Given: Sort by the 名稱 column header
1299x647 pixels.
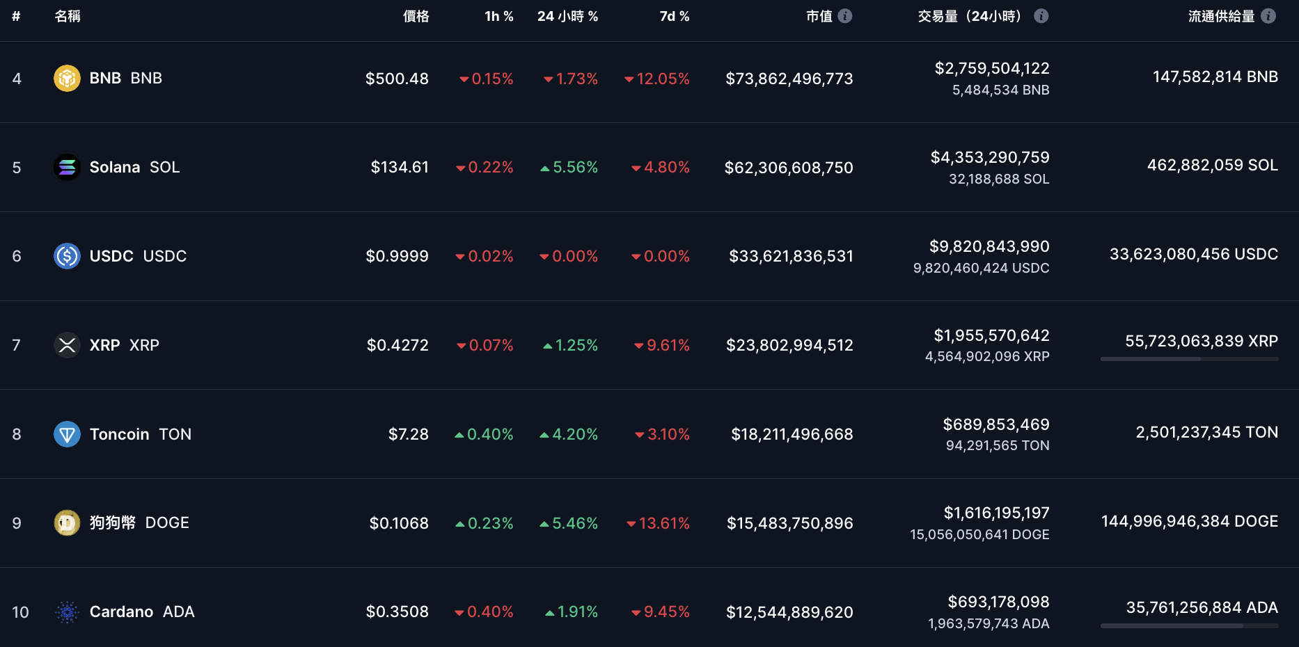Looking at the screenshot, I should point(68,16).
